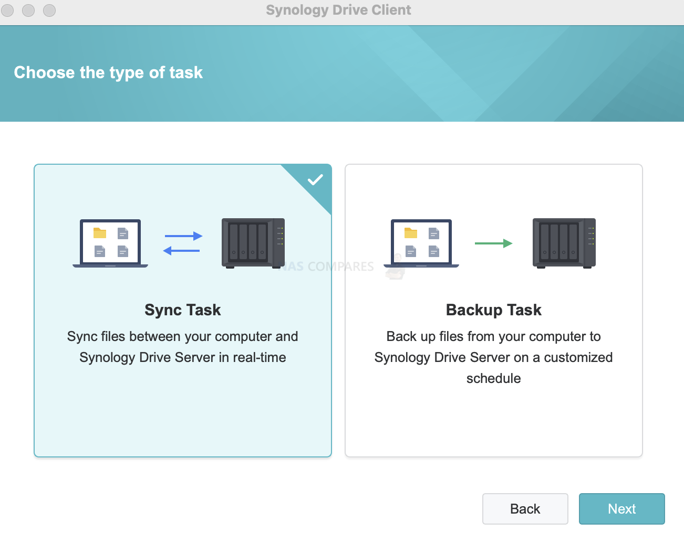
Task: Click the Sync Task real-time description text
Action: pyautogui.click(x=183, y=347)
